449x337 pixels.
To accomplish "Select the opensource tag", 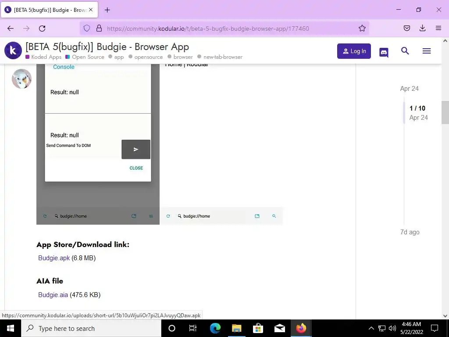I will pos(146,57).
